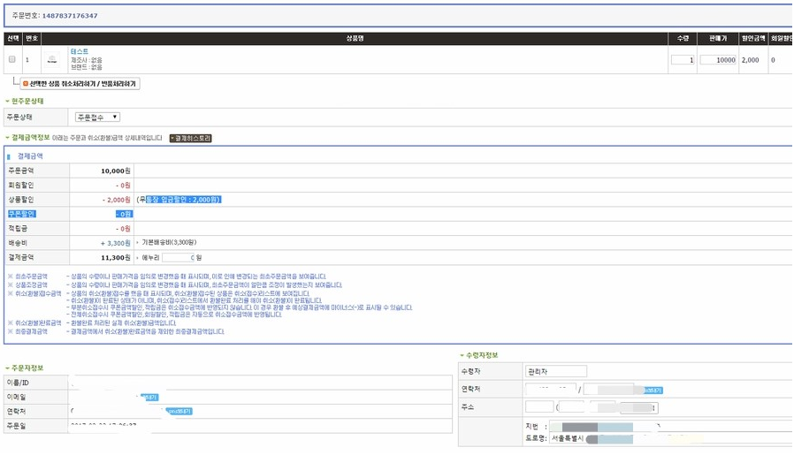Click the 결제히스토리 button
Viewport: 794px width, 455px height.
click(x=190, y=138)
